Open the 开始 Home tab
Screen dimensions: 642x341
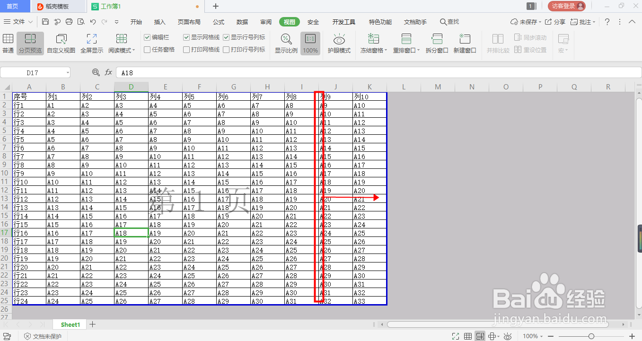coord(136,22)
